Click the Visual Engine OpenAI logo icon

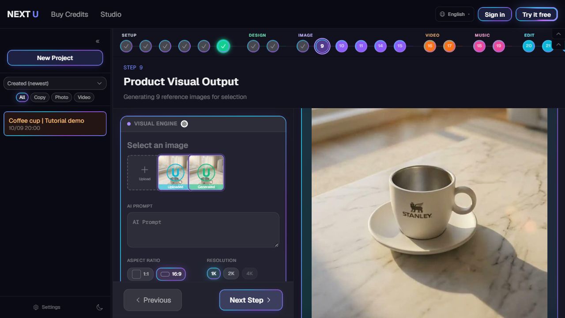(x=185, y=124)
